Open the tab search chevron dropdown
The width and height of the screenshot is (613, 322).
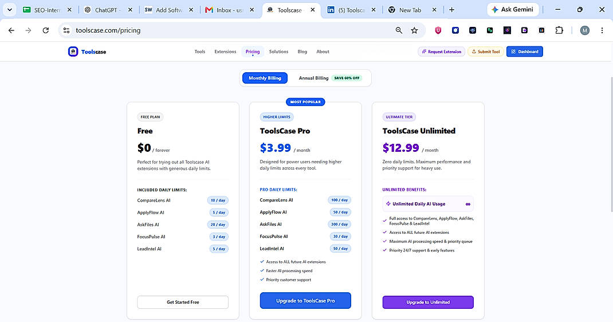click(9, 10)
